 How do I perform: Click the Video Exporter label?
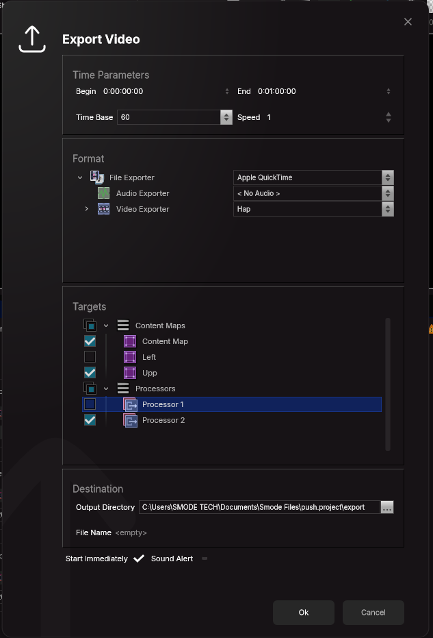click(142, 209)
